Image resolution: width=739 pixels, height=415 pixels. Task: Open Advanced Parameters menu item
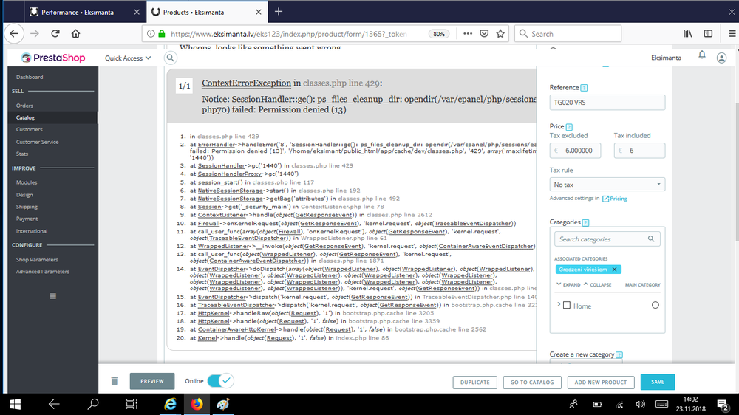(x=42, y=271)
